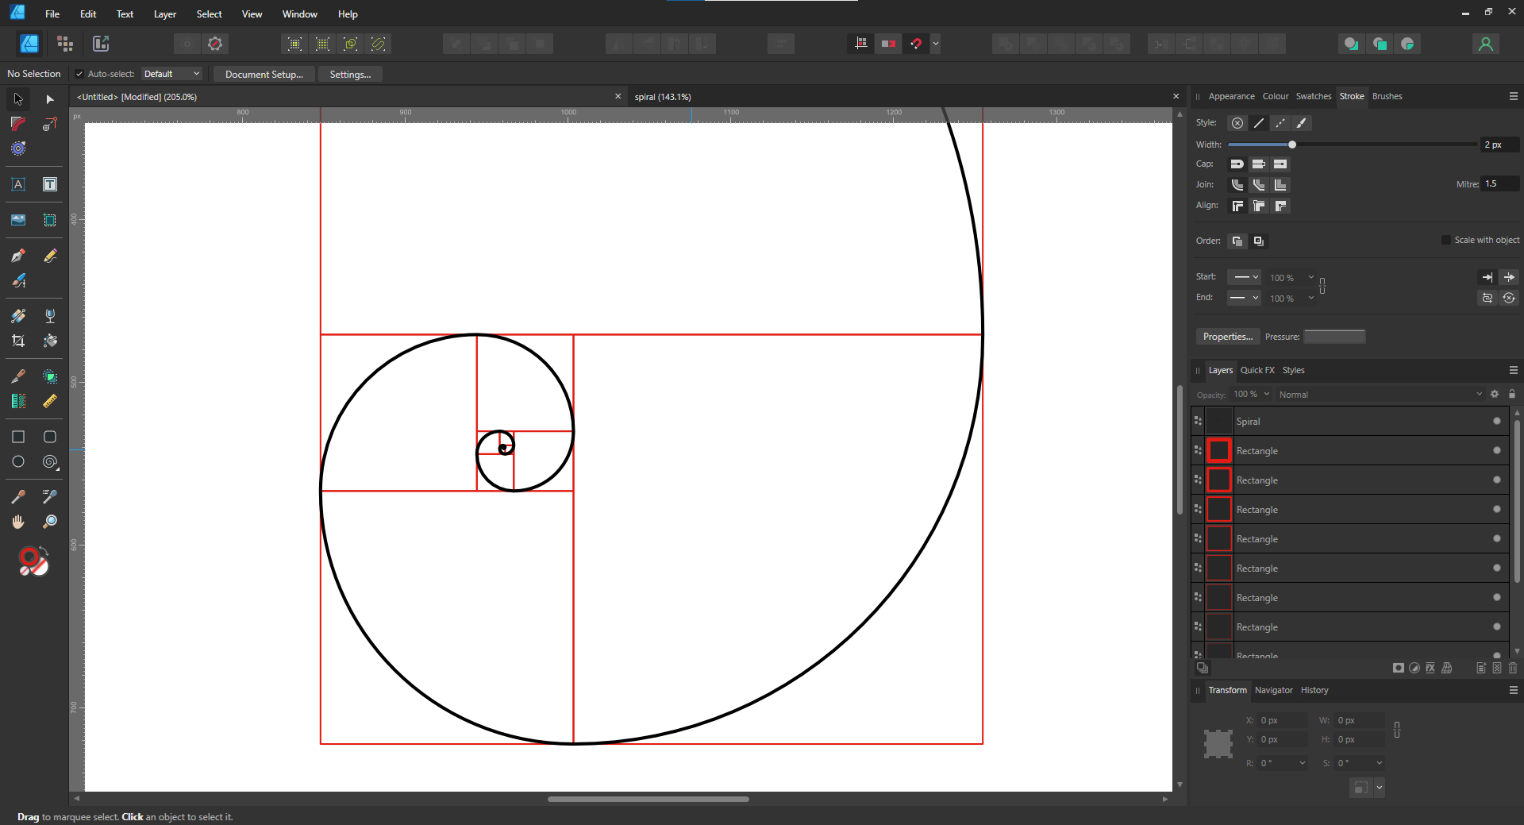Select the Place Image tool
Viewport: 1524px width, 825px height.
coord(18,220)
